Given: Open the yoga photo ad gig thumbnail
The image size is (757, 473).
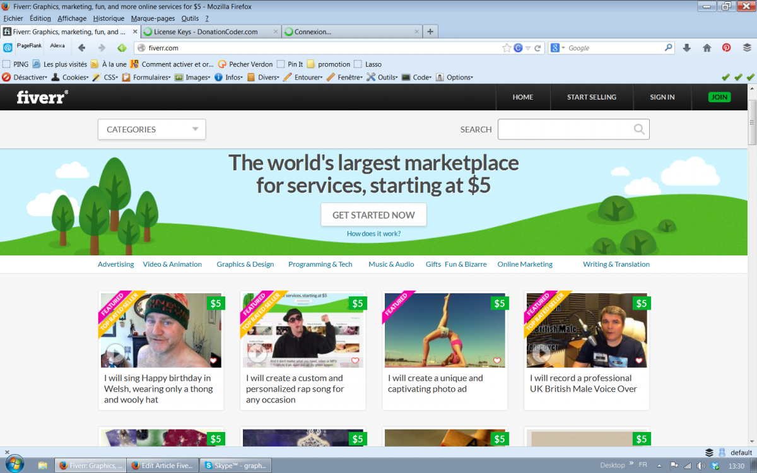Looking at the screenshot, I should click(445, 330).
